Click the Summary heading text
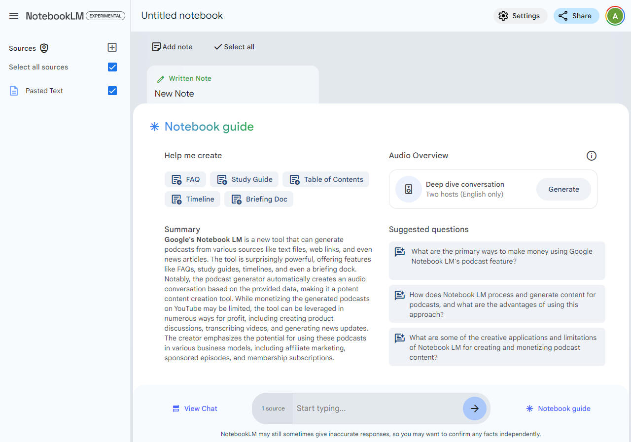This screenshot has height=442, width=631. coord(182,229)
